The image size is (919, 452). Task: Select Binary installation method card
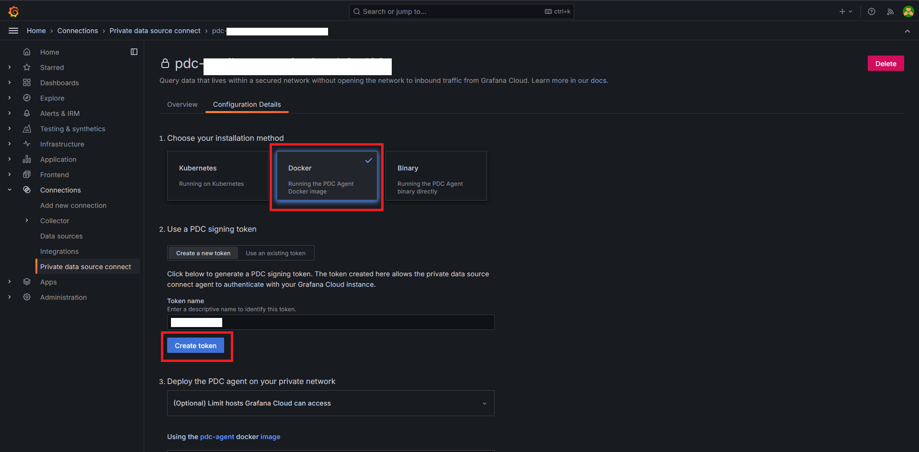click(436, 176)
